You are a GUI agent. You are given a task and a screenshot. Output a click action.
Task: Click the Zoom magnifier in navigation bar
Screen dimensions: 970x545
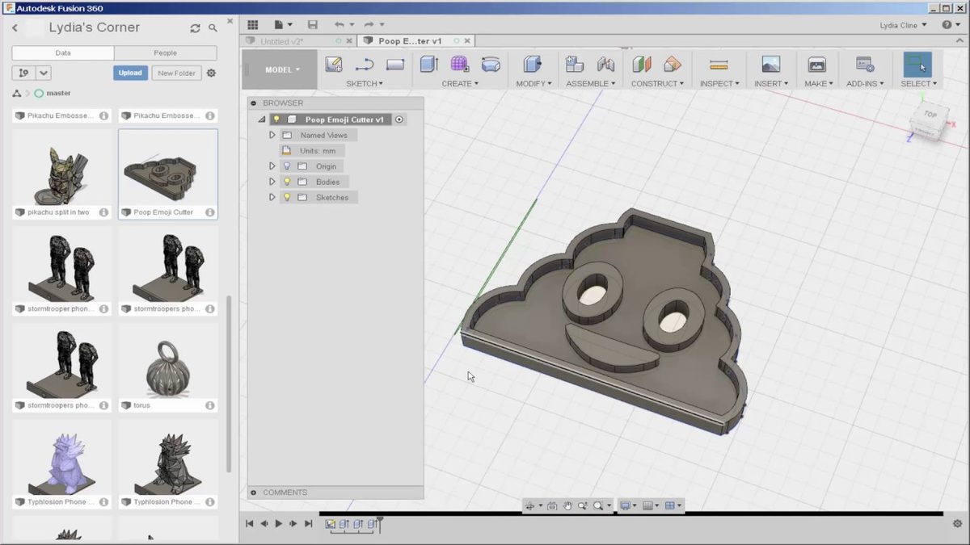pos(584,505)
